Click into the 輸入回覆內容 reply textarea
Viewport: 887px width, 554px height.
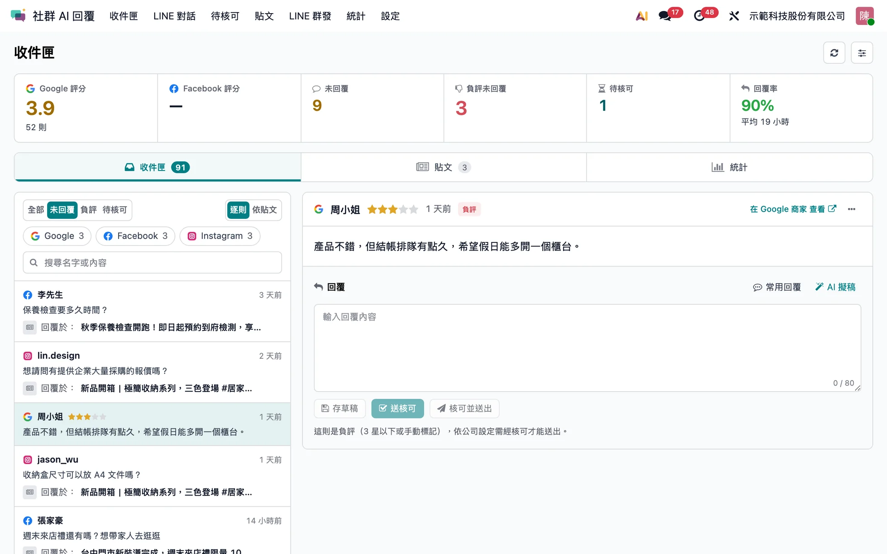point(587,348)
